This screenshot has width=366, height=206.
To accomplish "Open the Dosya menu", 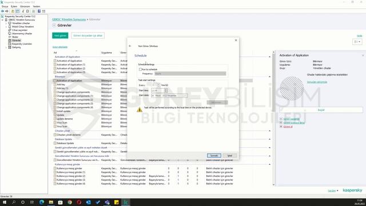I will 5,6.
